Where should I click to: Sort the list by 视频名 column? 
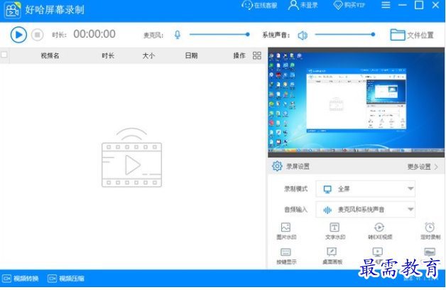(x=50, y=55)
